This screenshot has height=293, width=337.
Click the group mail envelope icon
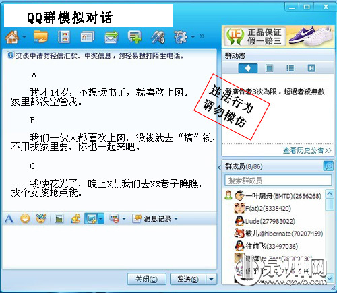111,37
